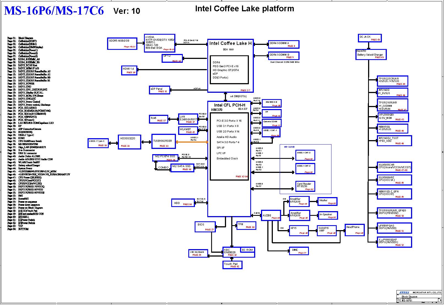Click the "Intel CFL PCH-H" label
Image resolution: width=446 pixels, height=305 pixels.
click(230, 105)
